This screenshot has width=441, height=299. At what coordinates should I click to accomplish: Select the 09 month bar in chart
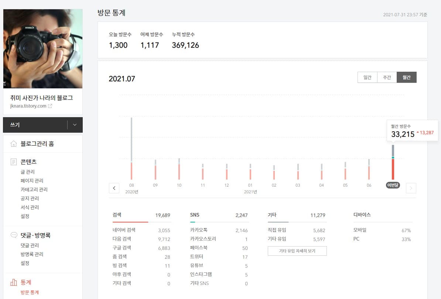tap(155, 170)
